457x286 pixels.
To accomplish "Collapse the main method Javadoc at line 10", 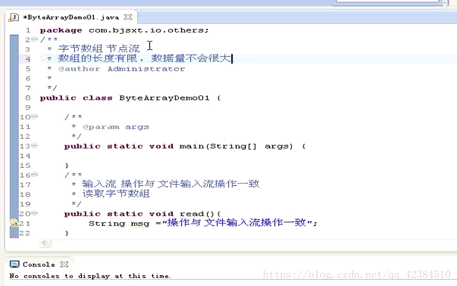I will [34, 117].
